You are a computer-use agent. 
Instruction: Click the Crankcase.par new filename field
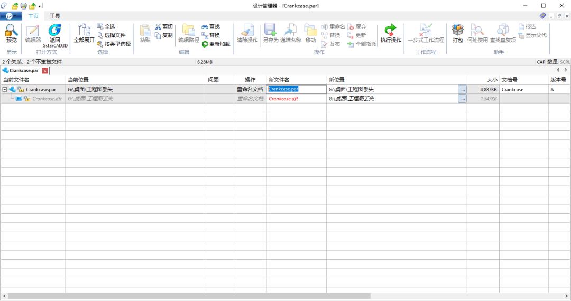296,90
